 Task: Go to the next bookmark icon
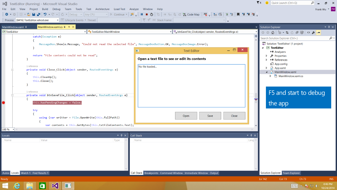coord(248,15)
